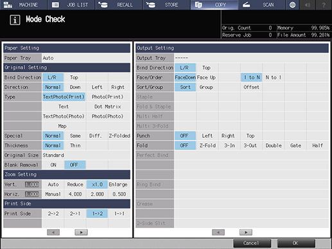Open the JOB LIST tab
The width and height of the screenshot is (332, 249).
coord(71,4)
